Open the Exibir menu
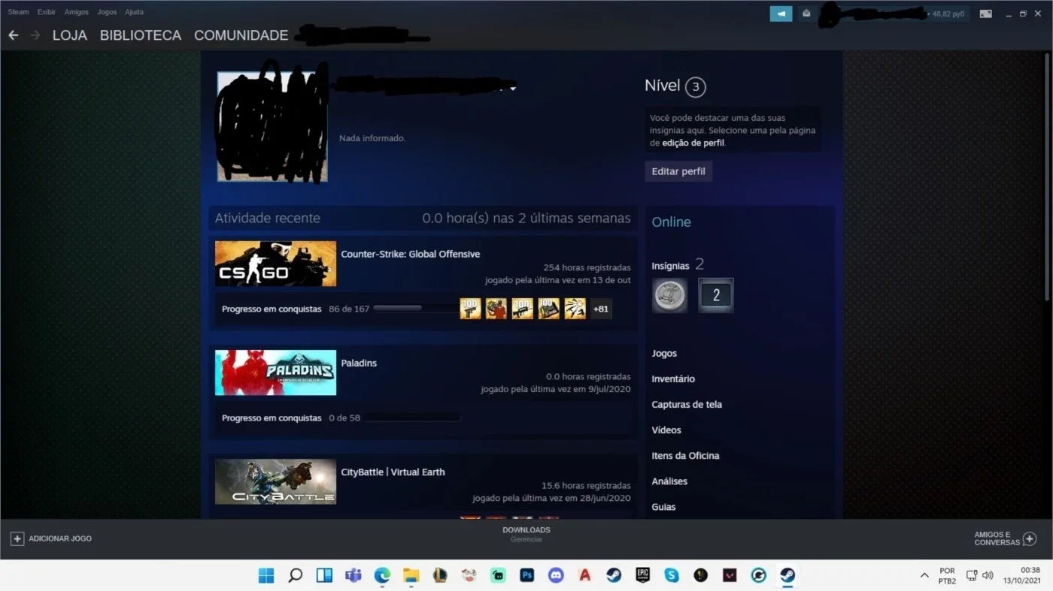 [x=47, y=12]
